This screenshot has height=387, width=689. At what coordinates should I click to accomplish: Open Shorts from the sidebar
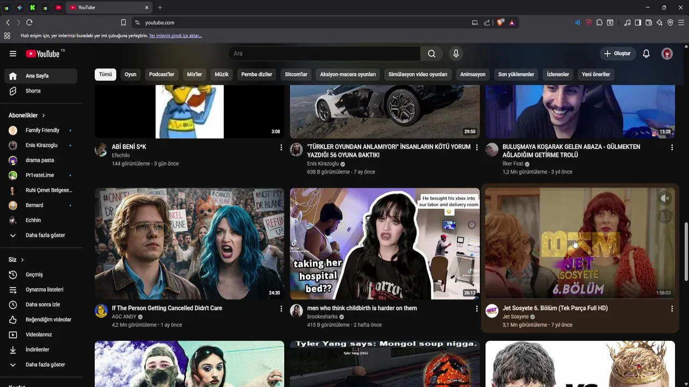[x=41, y=91]
